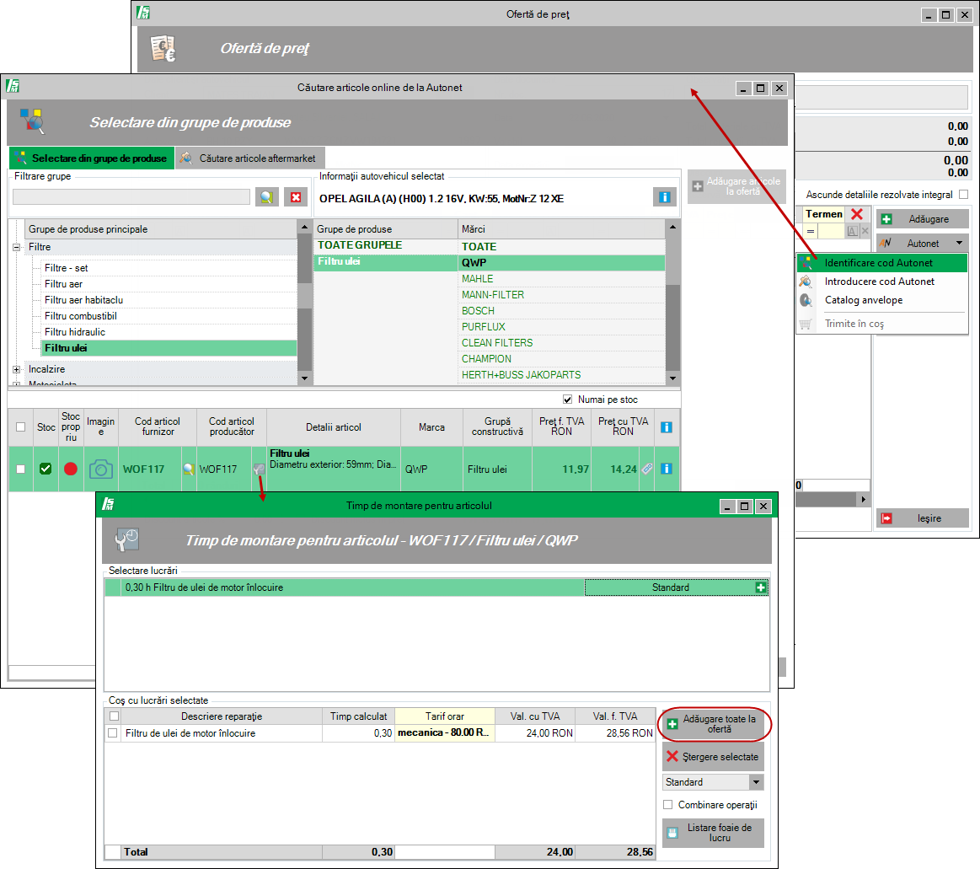Click the red stock circle in WOF117 row
Screen dimensions: 980x869
(71, 469)
